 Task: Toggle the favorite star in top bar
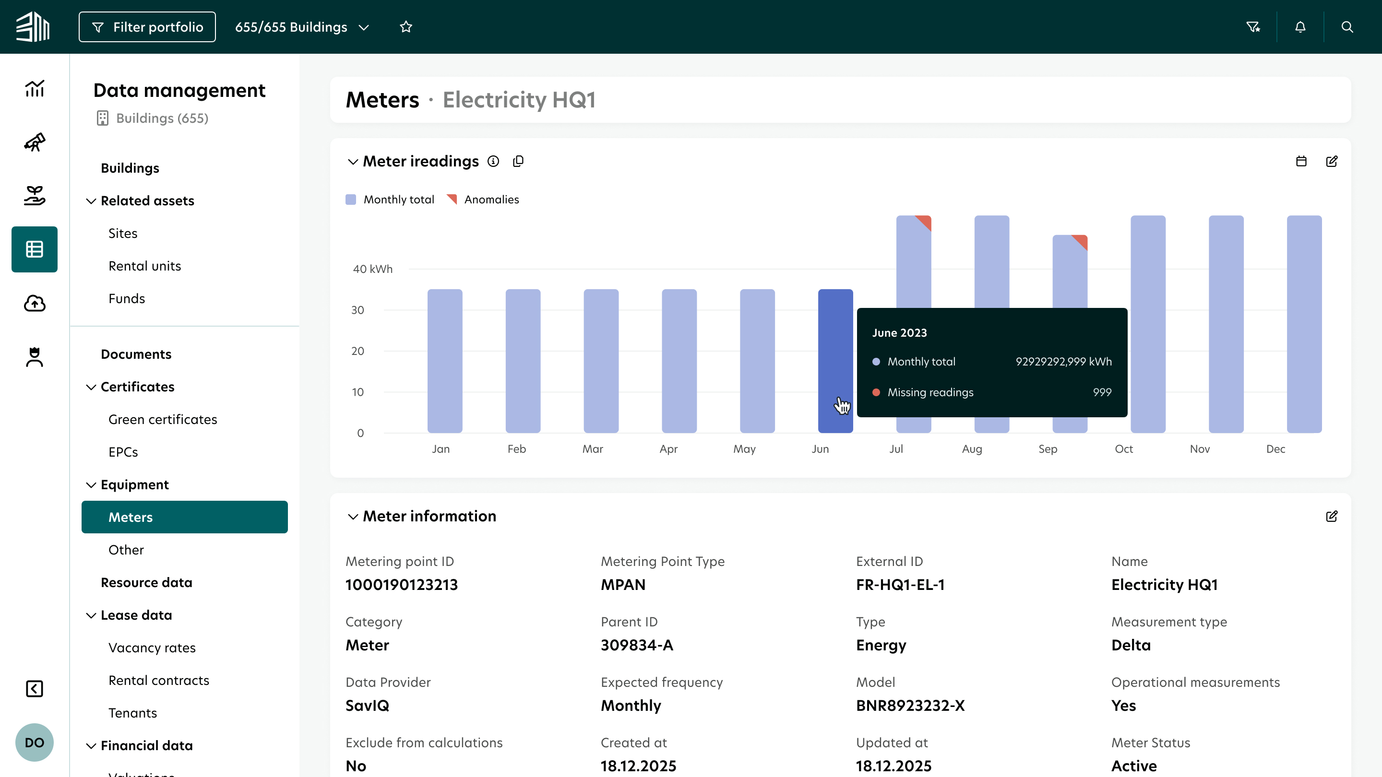click(x=405, y=27)
